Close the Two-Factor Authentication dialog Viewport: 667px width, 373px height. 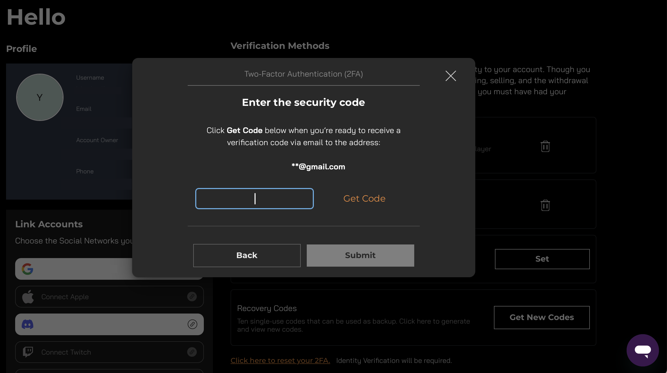[x=450, y=76]
